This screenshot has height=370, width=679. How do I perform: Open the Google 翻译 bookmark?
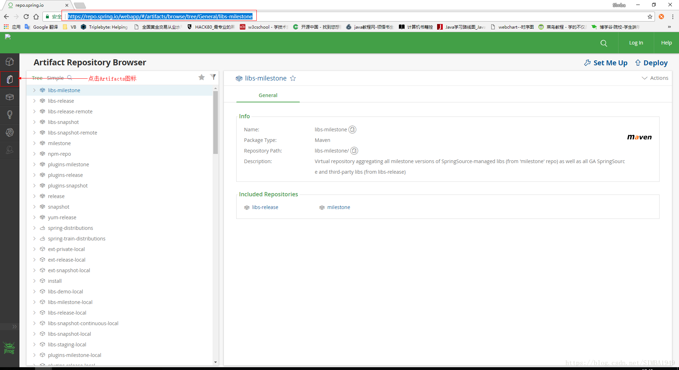pyautogui.click(x=41, y=27)
